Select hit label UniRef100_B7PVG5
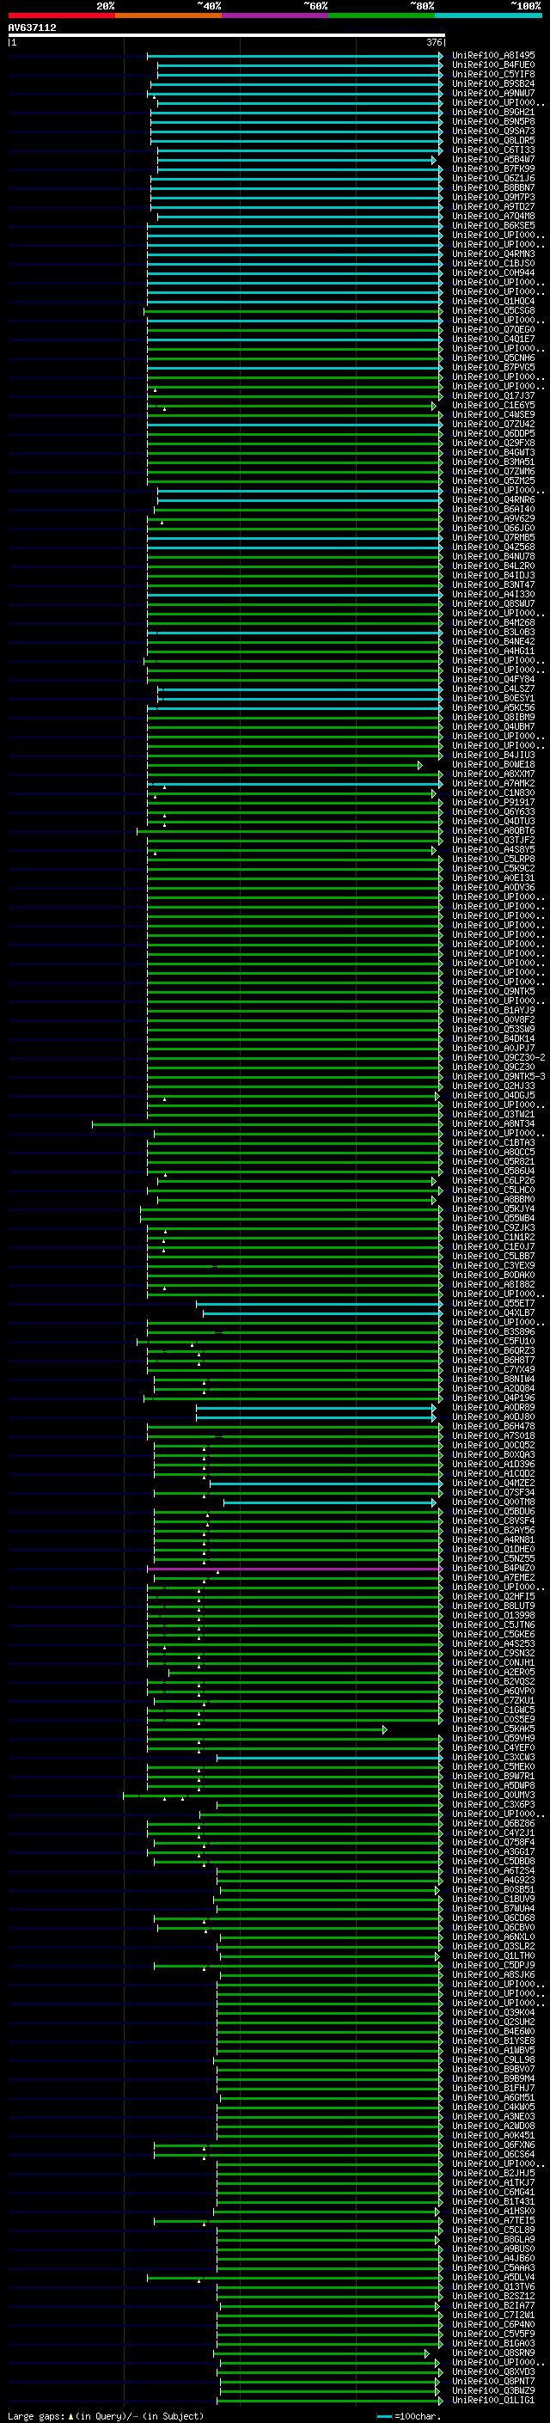Screen dimensions: 550x2423 click(493, 367)
